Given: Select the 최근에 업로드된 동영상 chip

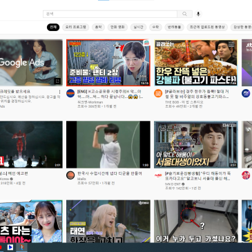Looking at the screenshot, I should click(207, 27).
